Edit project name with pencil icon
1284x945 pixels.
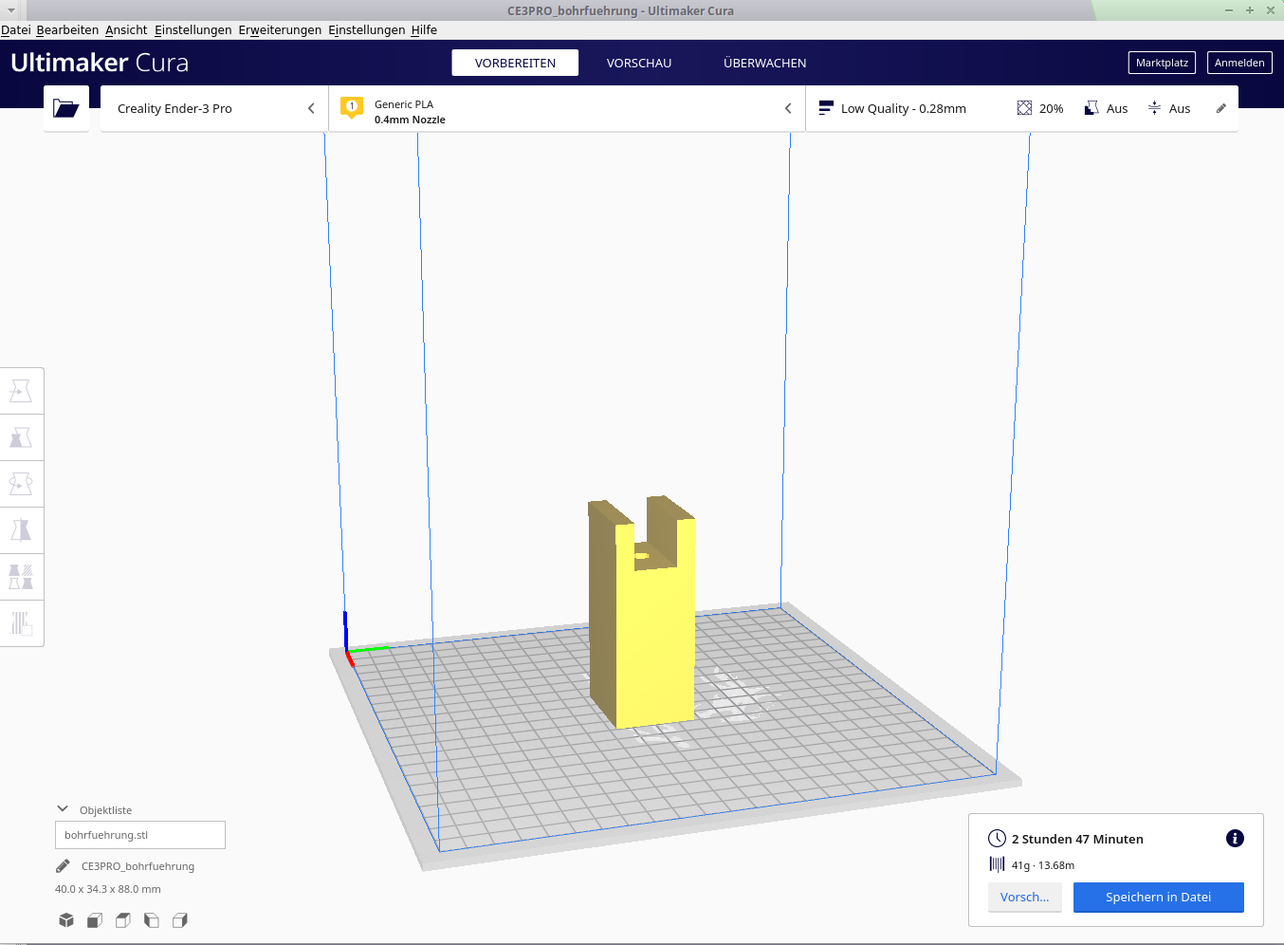click(x=63, y=866)
